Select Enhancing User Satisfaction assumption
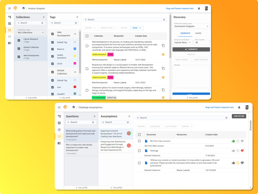 click(116, 146)
